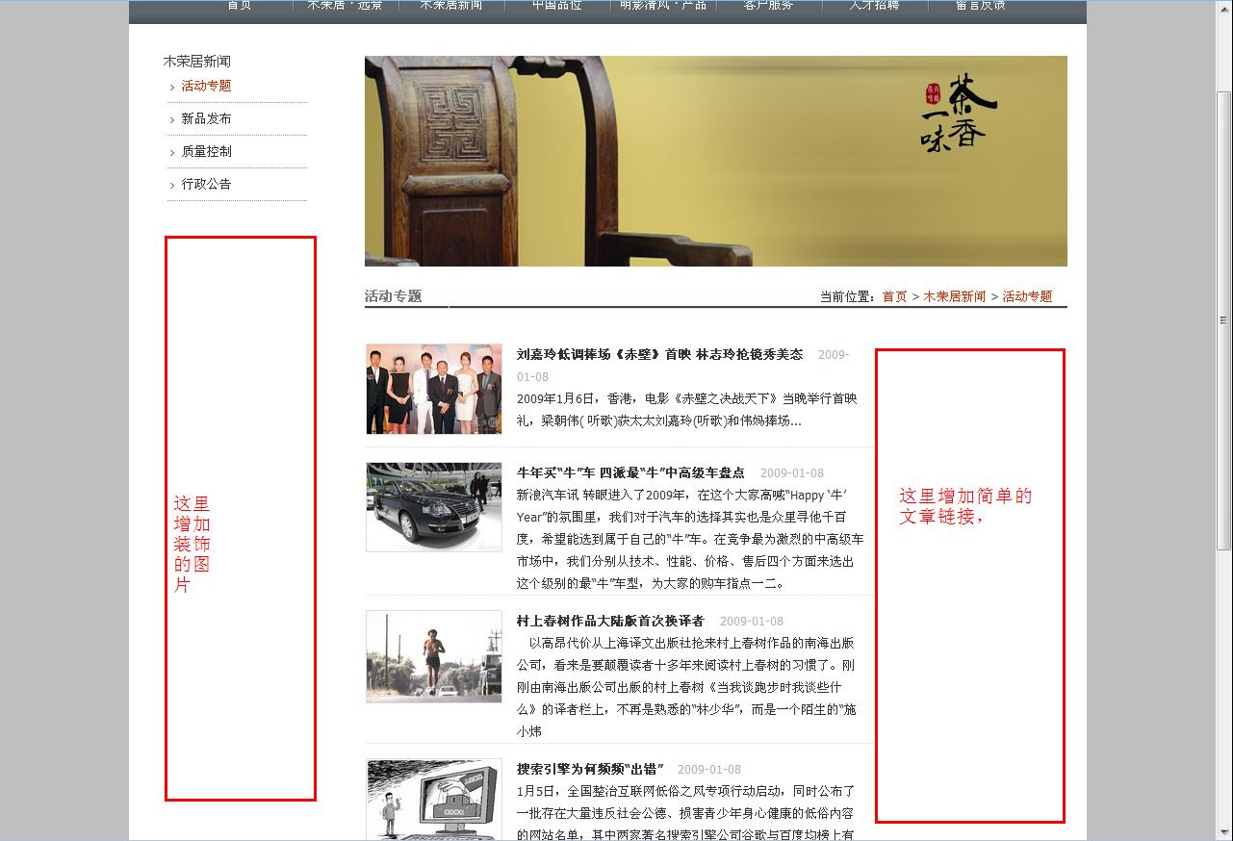Open 质量控制 from the sidebar list

pos(206,151)
